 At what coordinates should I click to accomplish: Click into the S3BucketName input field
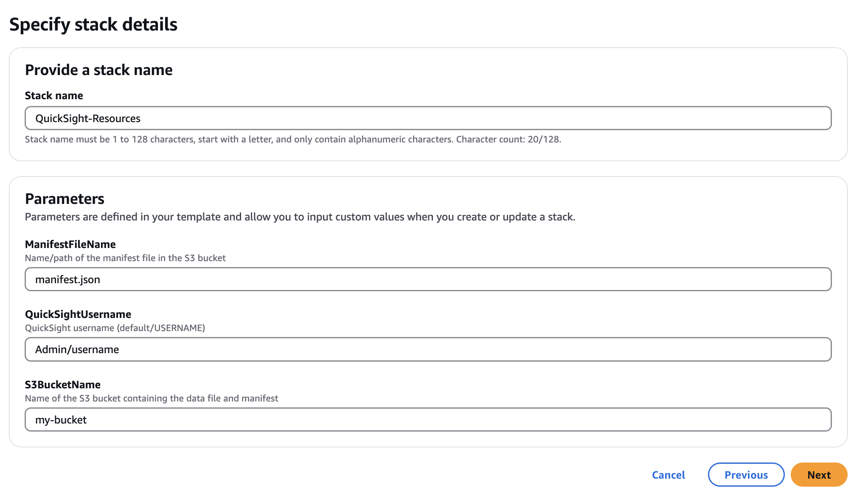tap(428, 420)
